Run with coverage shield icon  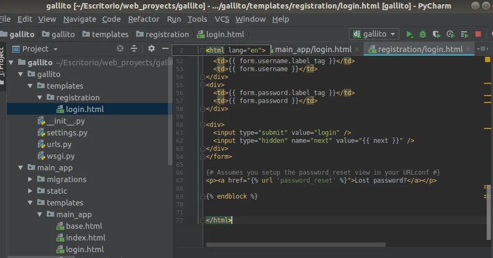[437, 35]
